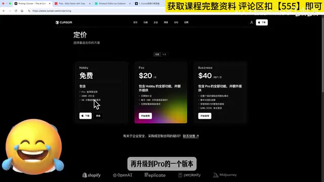Close the Pricing | Cursor tab

(x=50, y=4)
